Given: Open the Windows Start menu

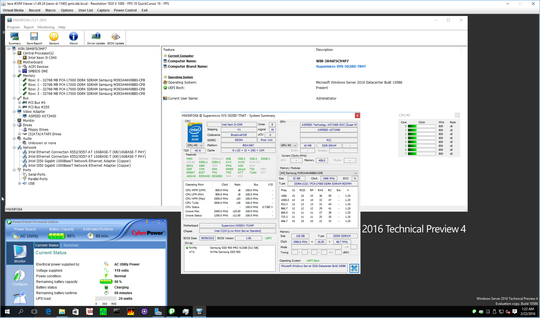Looking at the screenshot, I should 7,312.
